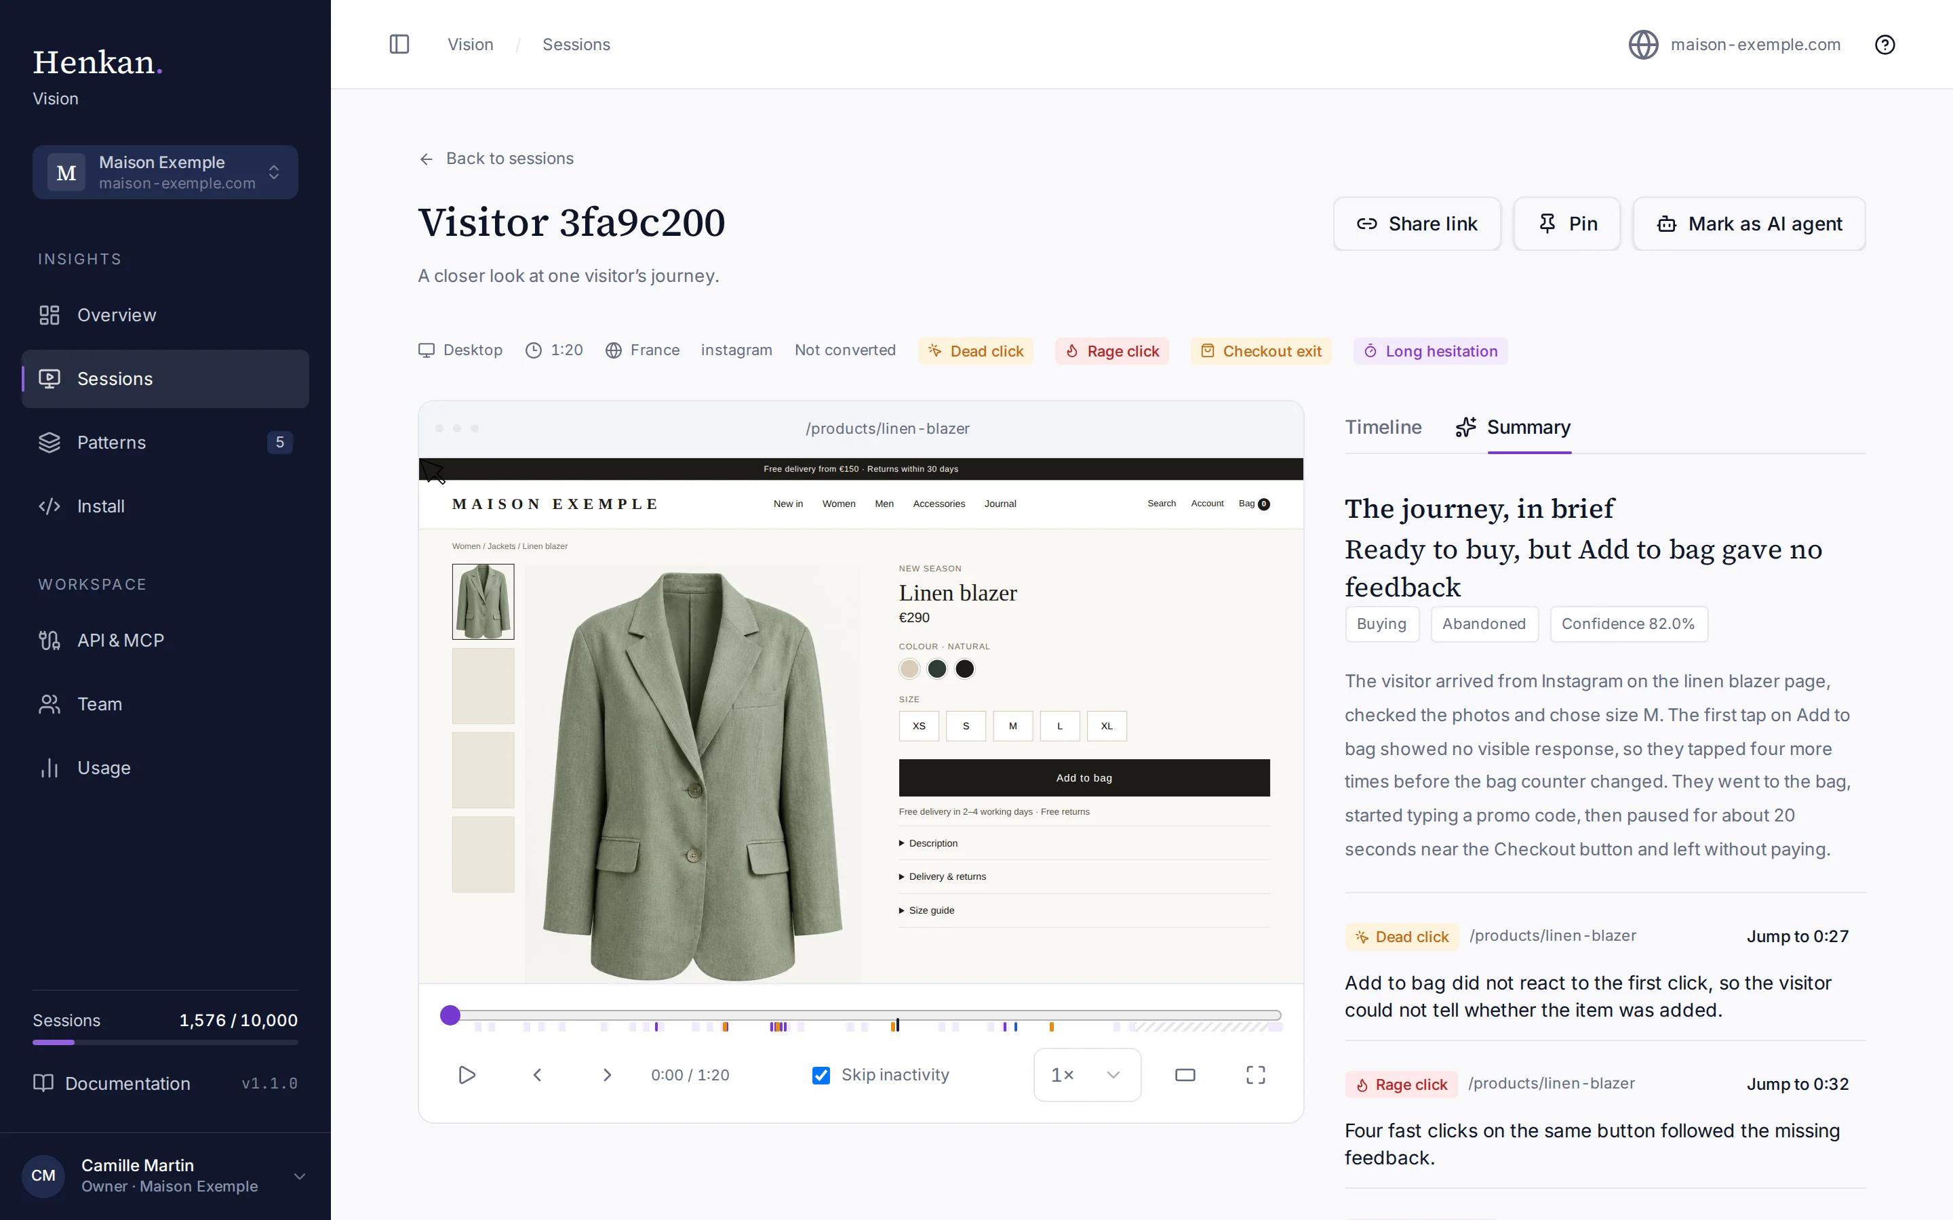Select size M on product page

(1013, 726)
